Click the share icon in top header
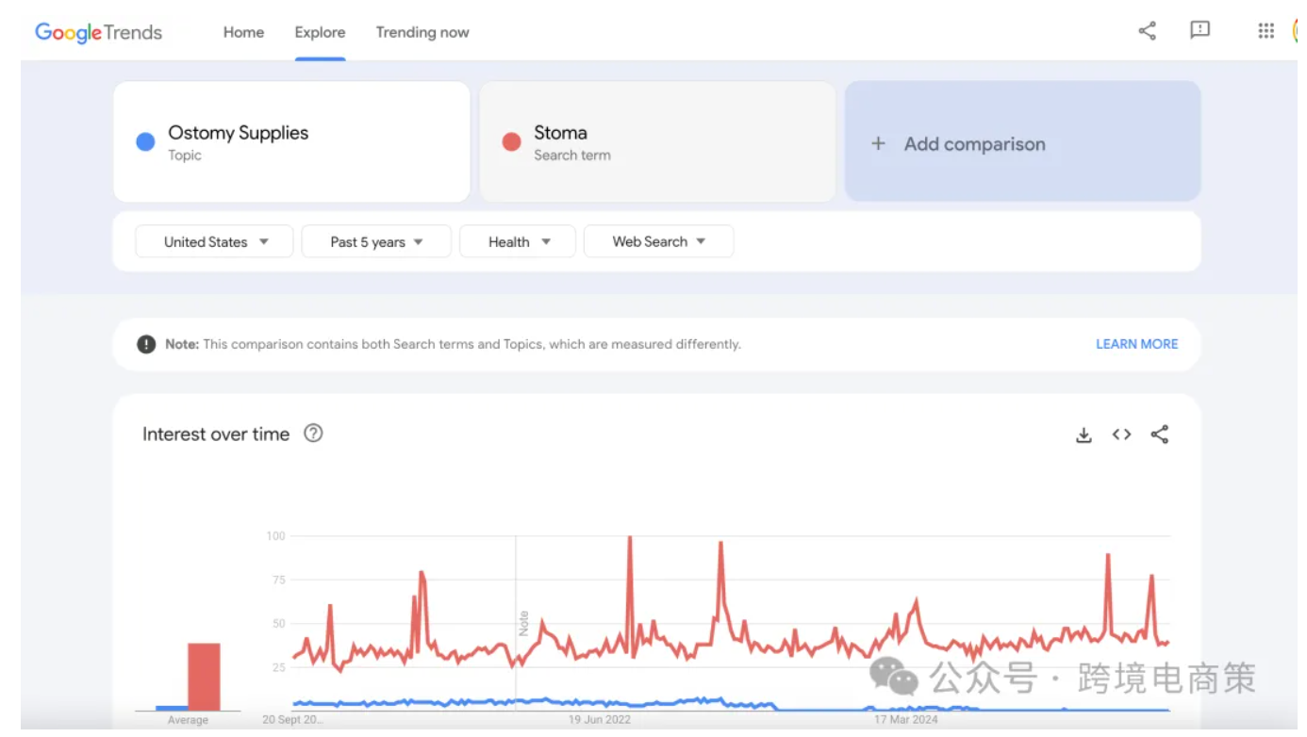Image resolution: width=1307 pixels, height=737 pixels. pos(1147,31)
